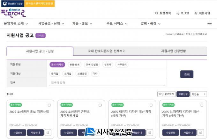This screenshot has width=217, height=140.
Task: Check the box on 2025 소상공인 홍보 지원사업 card
Action: [x=49, y=105]
